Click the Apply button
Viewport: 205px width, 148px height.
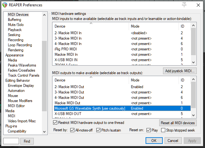(x=192, y=141)
